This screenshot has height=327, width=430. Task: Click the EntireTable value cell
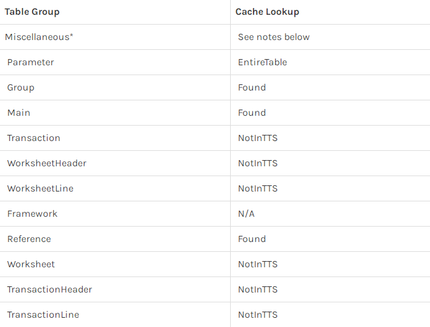262,62
